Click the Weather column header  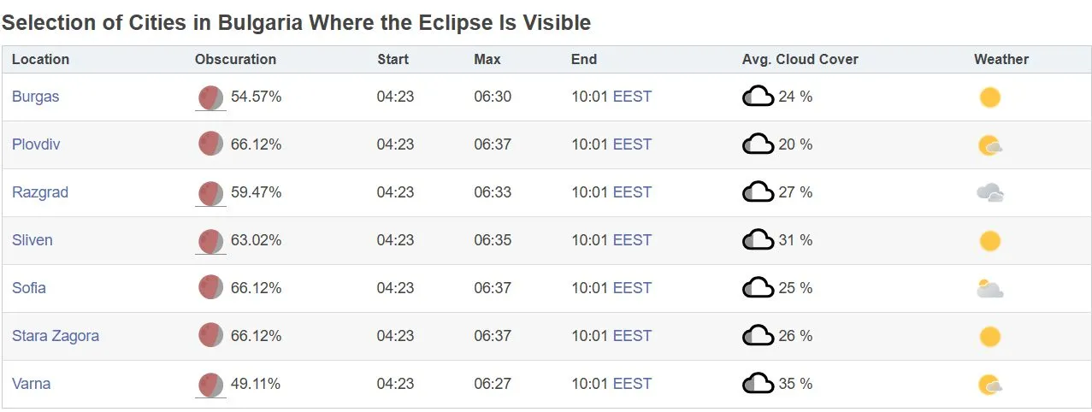1001,60
